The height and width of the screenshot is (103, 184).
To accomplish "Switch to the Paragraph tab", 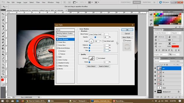I will (x=168, y=30).
